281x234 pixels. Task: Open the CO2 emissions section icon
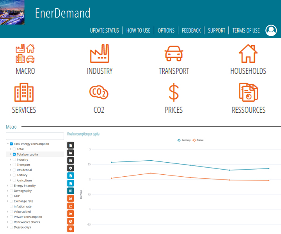[x=99, y=92]
